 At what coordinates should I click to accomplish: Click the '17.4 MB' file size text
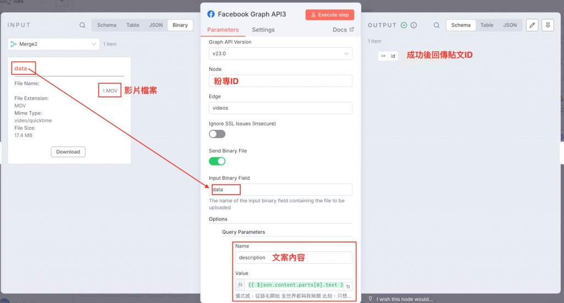[23, 135]
